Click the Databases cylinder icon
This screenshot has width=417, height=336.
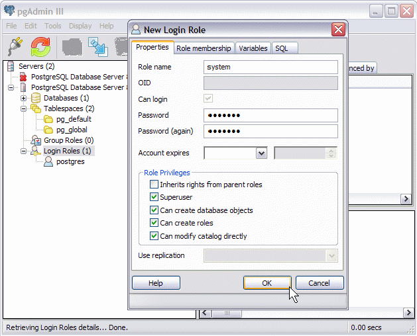(x=36, y=98)
